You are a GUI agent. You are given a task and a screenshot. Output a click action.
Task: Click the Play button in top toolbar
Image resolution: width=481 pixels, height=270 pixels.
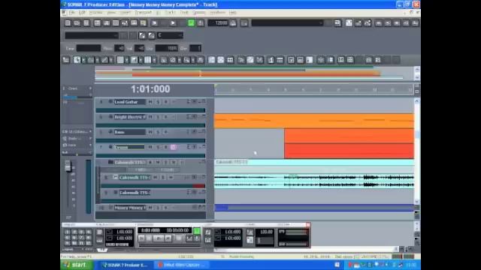click(x=173, y=23)
